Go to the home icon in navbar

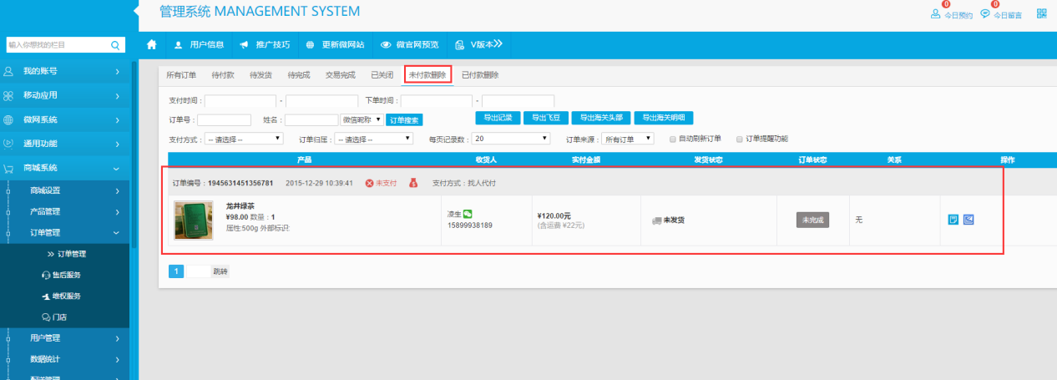click(x=151, y=44)
